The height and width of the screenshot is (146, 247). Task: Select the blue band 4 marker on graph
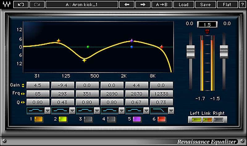[132, 47]
